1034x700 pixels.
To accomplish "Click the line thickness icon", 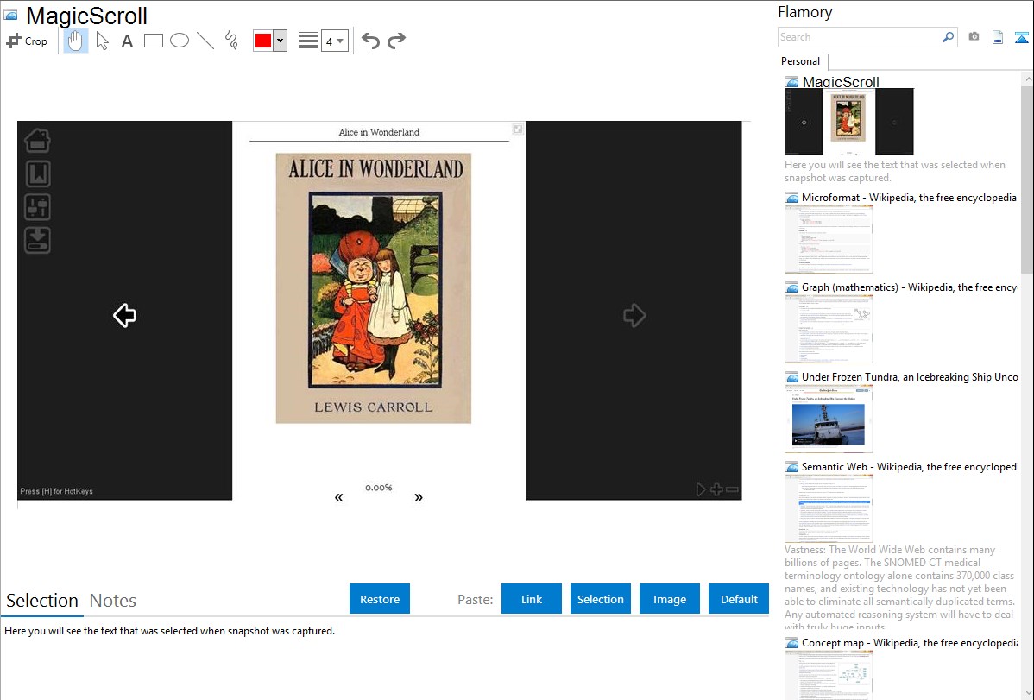I will pos(308,41).
